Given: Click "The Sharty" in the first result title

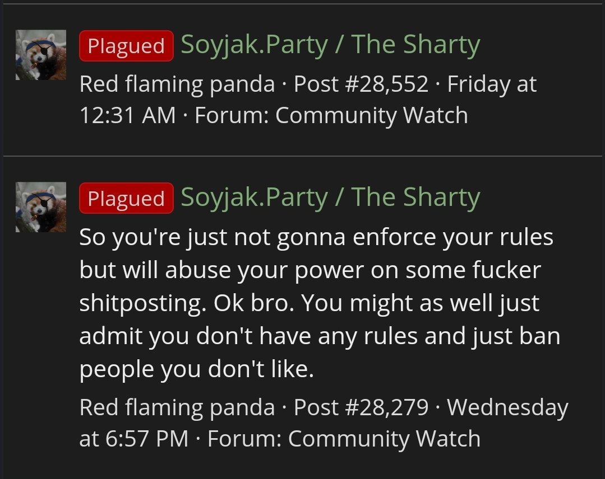Looking at the screenshot, I should click(415, 45).
